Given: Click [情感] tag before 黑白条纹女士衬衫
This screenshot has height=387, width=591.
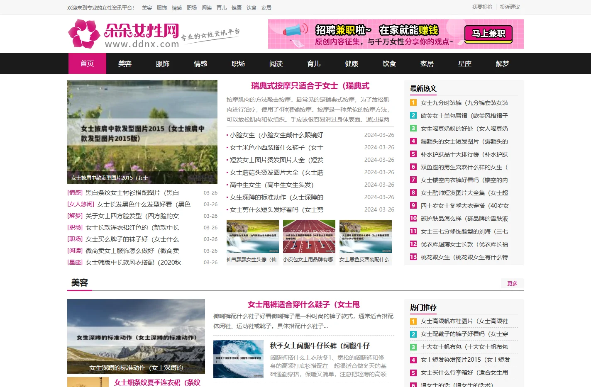Looking at the screenshot, I should coord(75,192).
